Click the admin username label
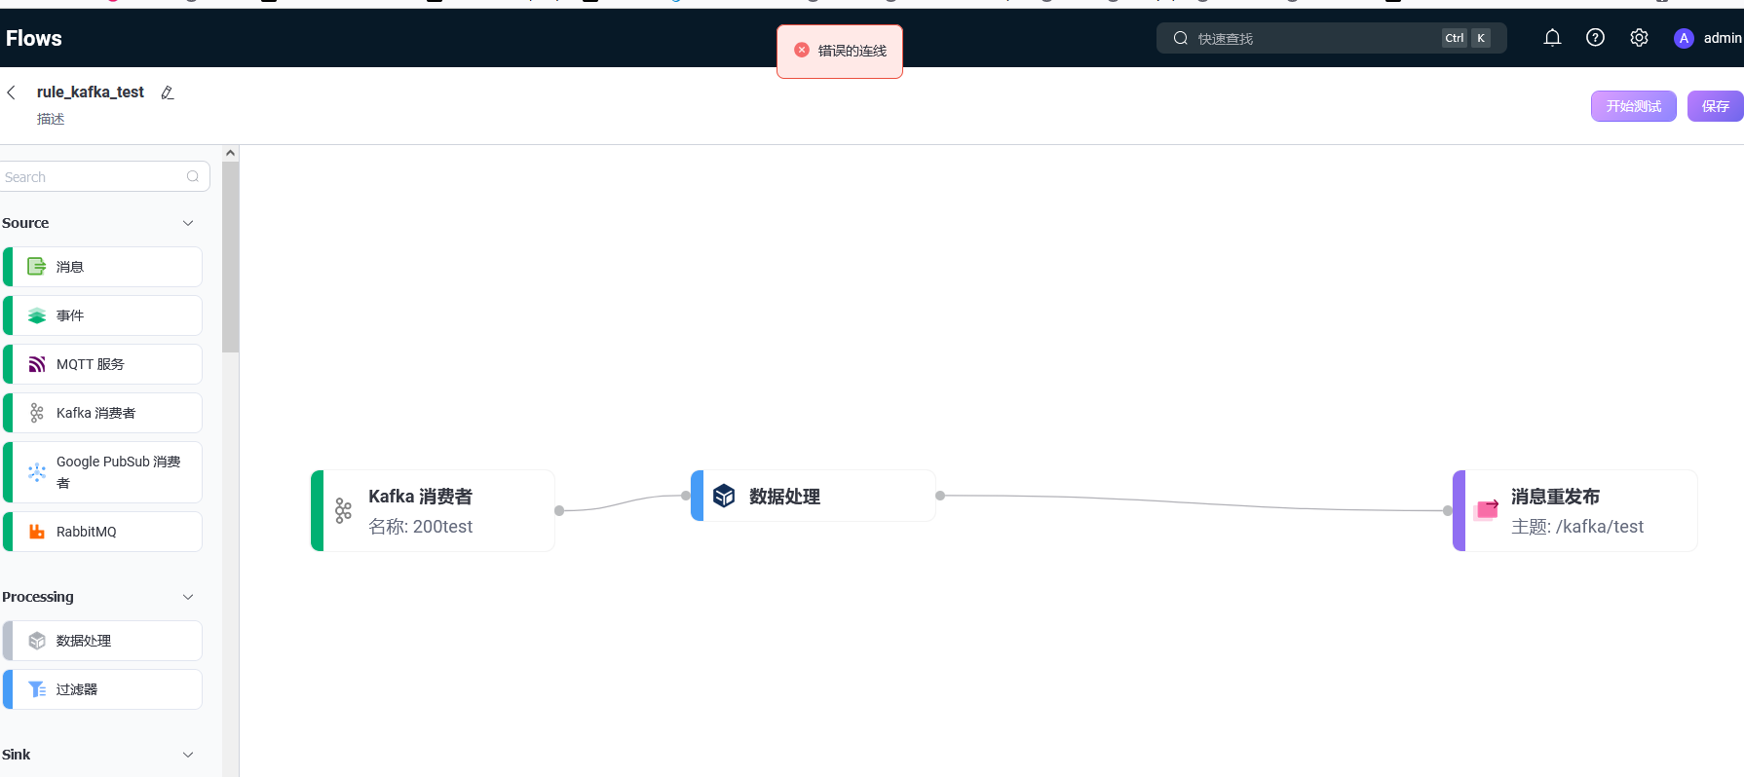 pos(1723,38)
